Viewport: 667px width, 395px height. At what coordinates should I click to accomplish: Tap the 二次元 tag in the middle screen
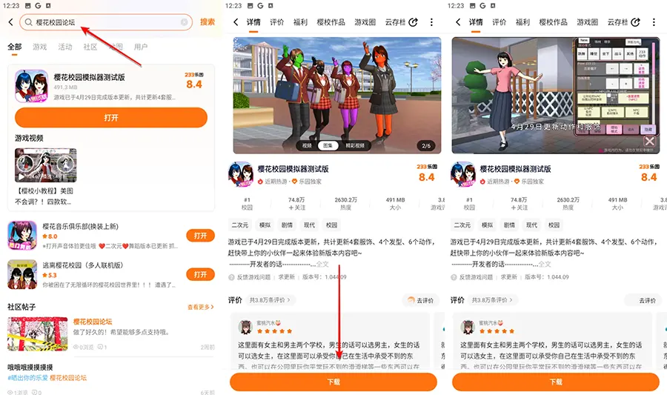[x=239, y=225]
